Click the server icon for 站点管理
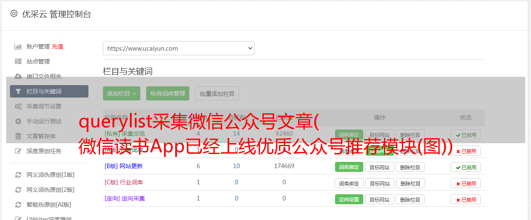Image resolution: width=531 pixels, height=220 pixels. tap(18, 61)
